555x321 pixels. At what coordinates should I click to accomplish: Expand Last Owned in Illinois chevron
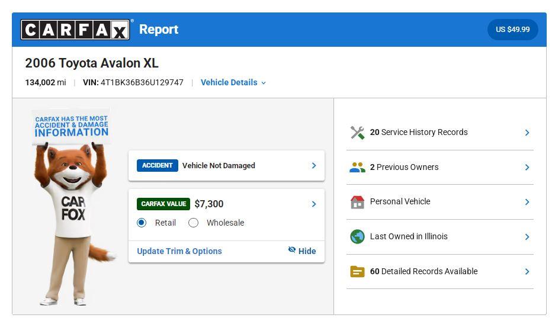[x=527, y=237]
